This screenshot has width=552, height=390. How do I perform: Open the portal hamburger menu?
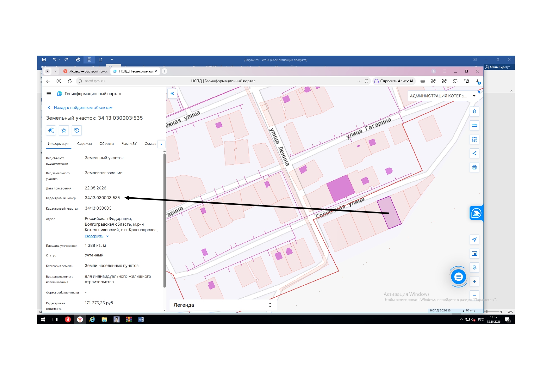pyautogui.click(x=49, y=94)
